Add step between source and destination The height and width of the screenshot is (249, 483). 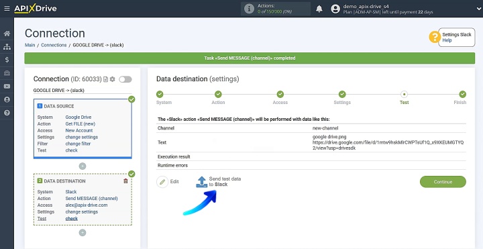click(x=83, y=166)
